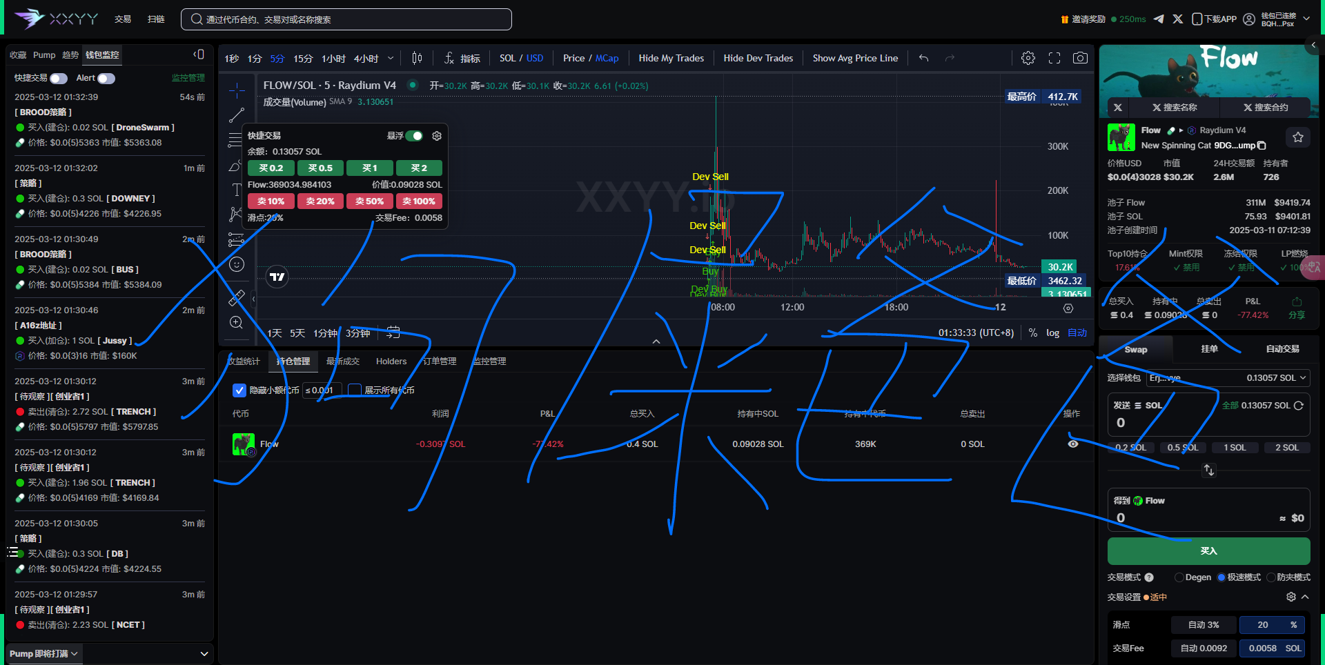Image resolution: width=1325 pixels, height=665 pixels.
Task: Add Flow token to favorites star
Action: coord(1297,137)
